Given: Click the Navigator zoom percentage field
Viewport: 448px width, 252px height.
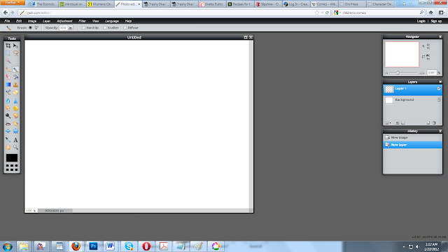Looking at the screenshot, I should [432, 73].
